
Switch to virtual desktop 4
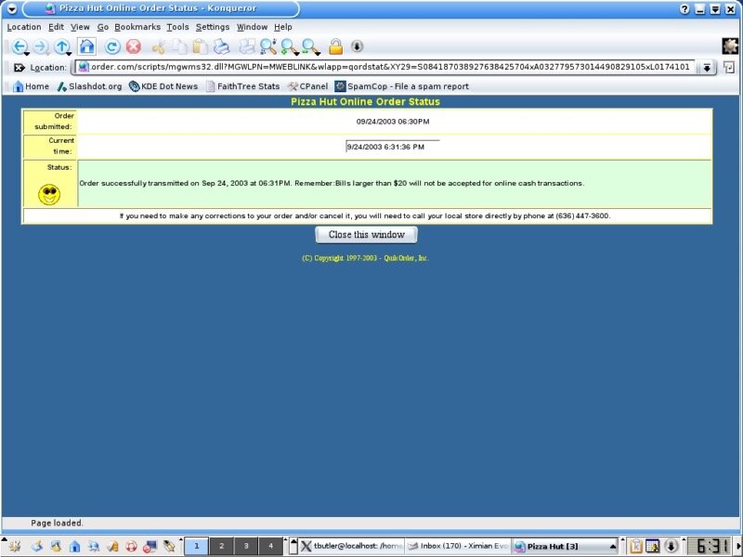click(x=270, y=546)
